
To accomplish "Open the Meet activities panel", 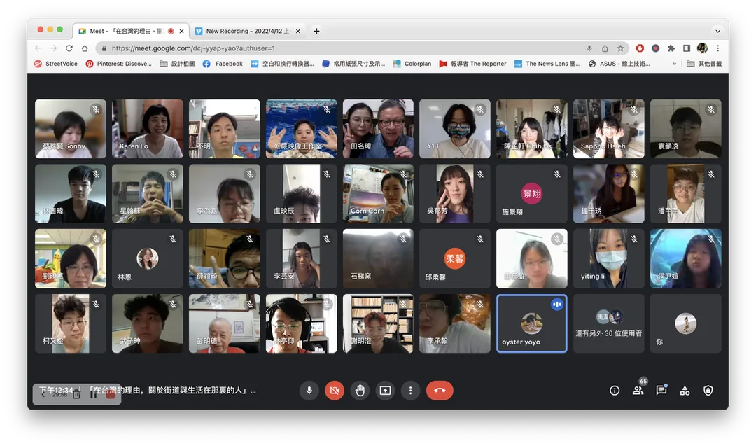I will [685, 391].
